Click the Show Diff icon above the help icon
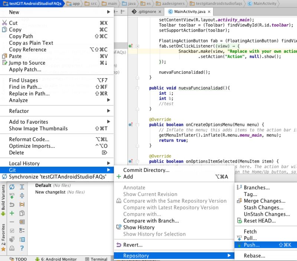The image size is (297, 261). tap(12, 248)
